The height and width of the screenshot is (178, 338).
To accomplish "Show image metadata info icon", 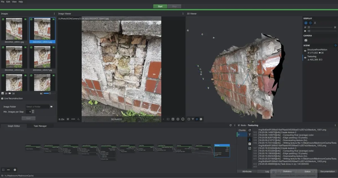I will [x=183, y=119].
